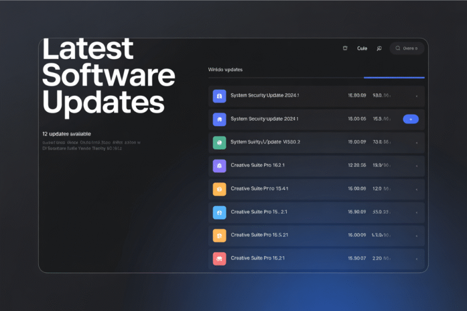The width and height of the screenshot is (467, 311).
Task: Click the purple Creative Suite Pro 16.2.1 icon
Action: pos(219,166)
